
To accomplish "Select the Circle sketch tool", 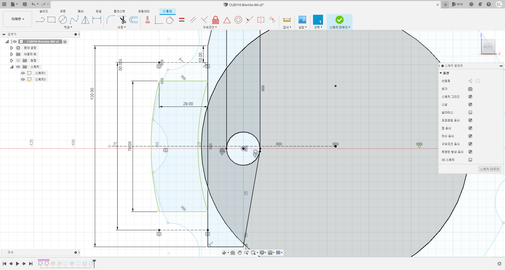I will click(x=63, y=20).
